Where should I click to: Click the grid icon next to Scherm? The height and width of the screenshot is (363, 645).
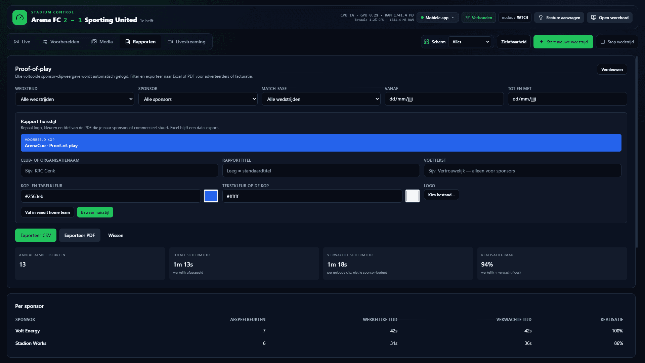[x=427, y=42]
